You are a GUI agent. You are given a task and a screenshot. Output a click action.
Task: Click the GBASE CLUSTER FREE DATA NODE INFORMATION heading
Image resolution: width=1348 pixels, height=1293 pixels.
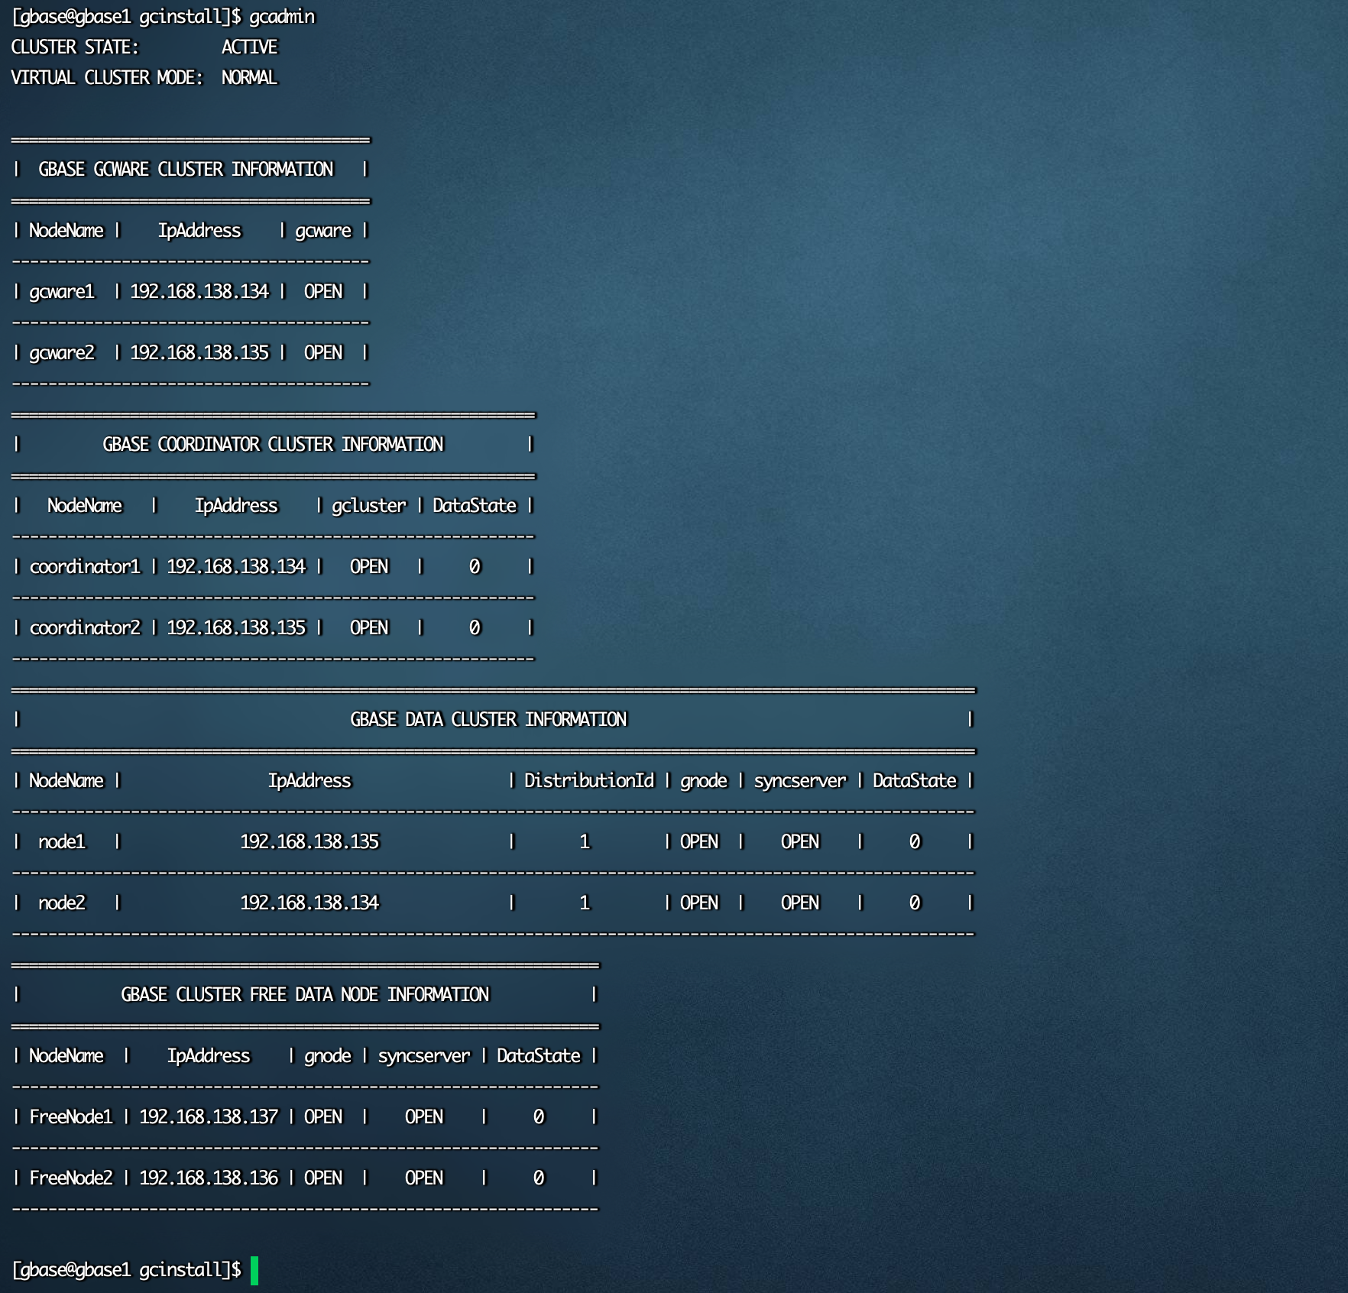(x=305, y=995)
